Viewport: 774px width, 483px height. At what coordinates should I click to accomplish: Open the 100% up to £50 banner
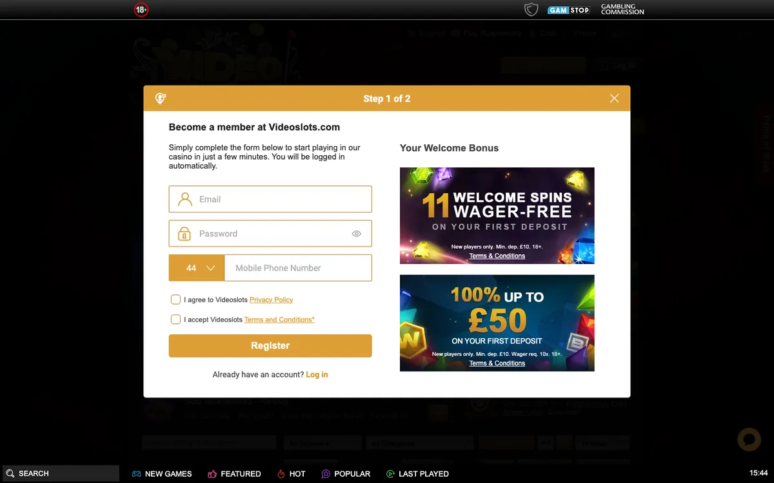[497, 323]
